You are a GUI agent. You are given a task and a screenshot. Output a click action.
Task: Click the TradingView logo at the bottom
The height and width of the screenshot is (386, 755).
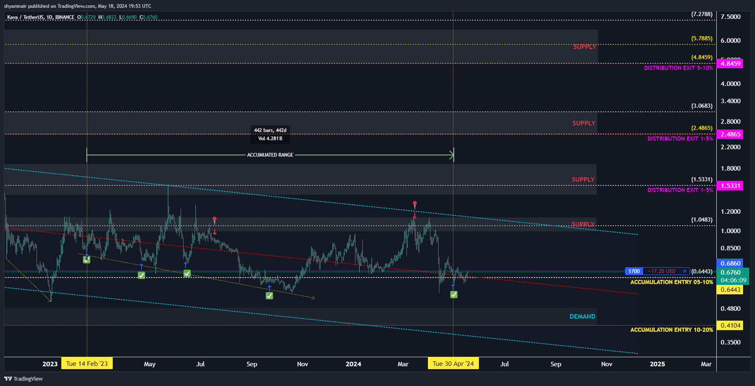[x=23, y=379]
